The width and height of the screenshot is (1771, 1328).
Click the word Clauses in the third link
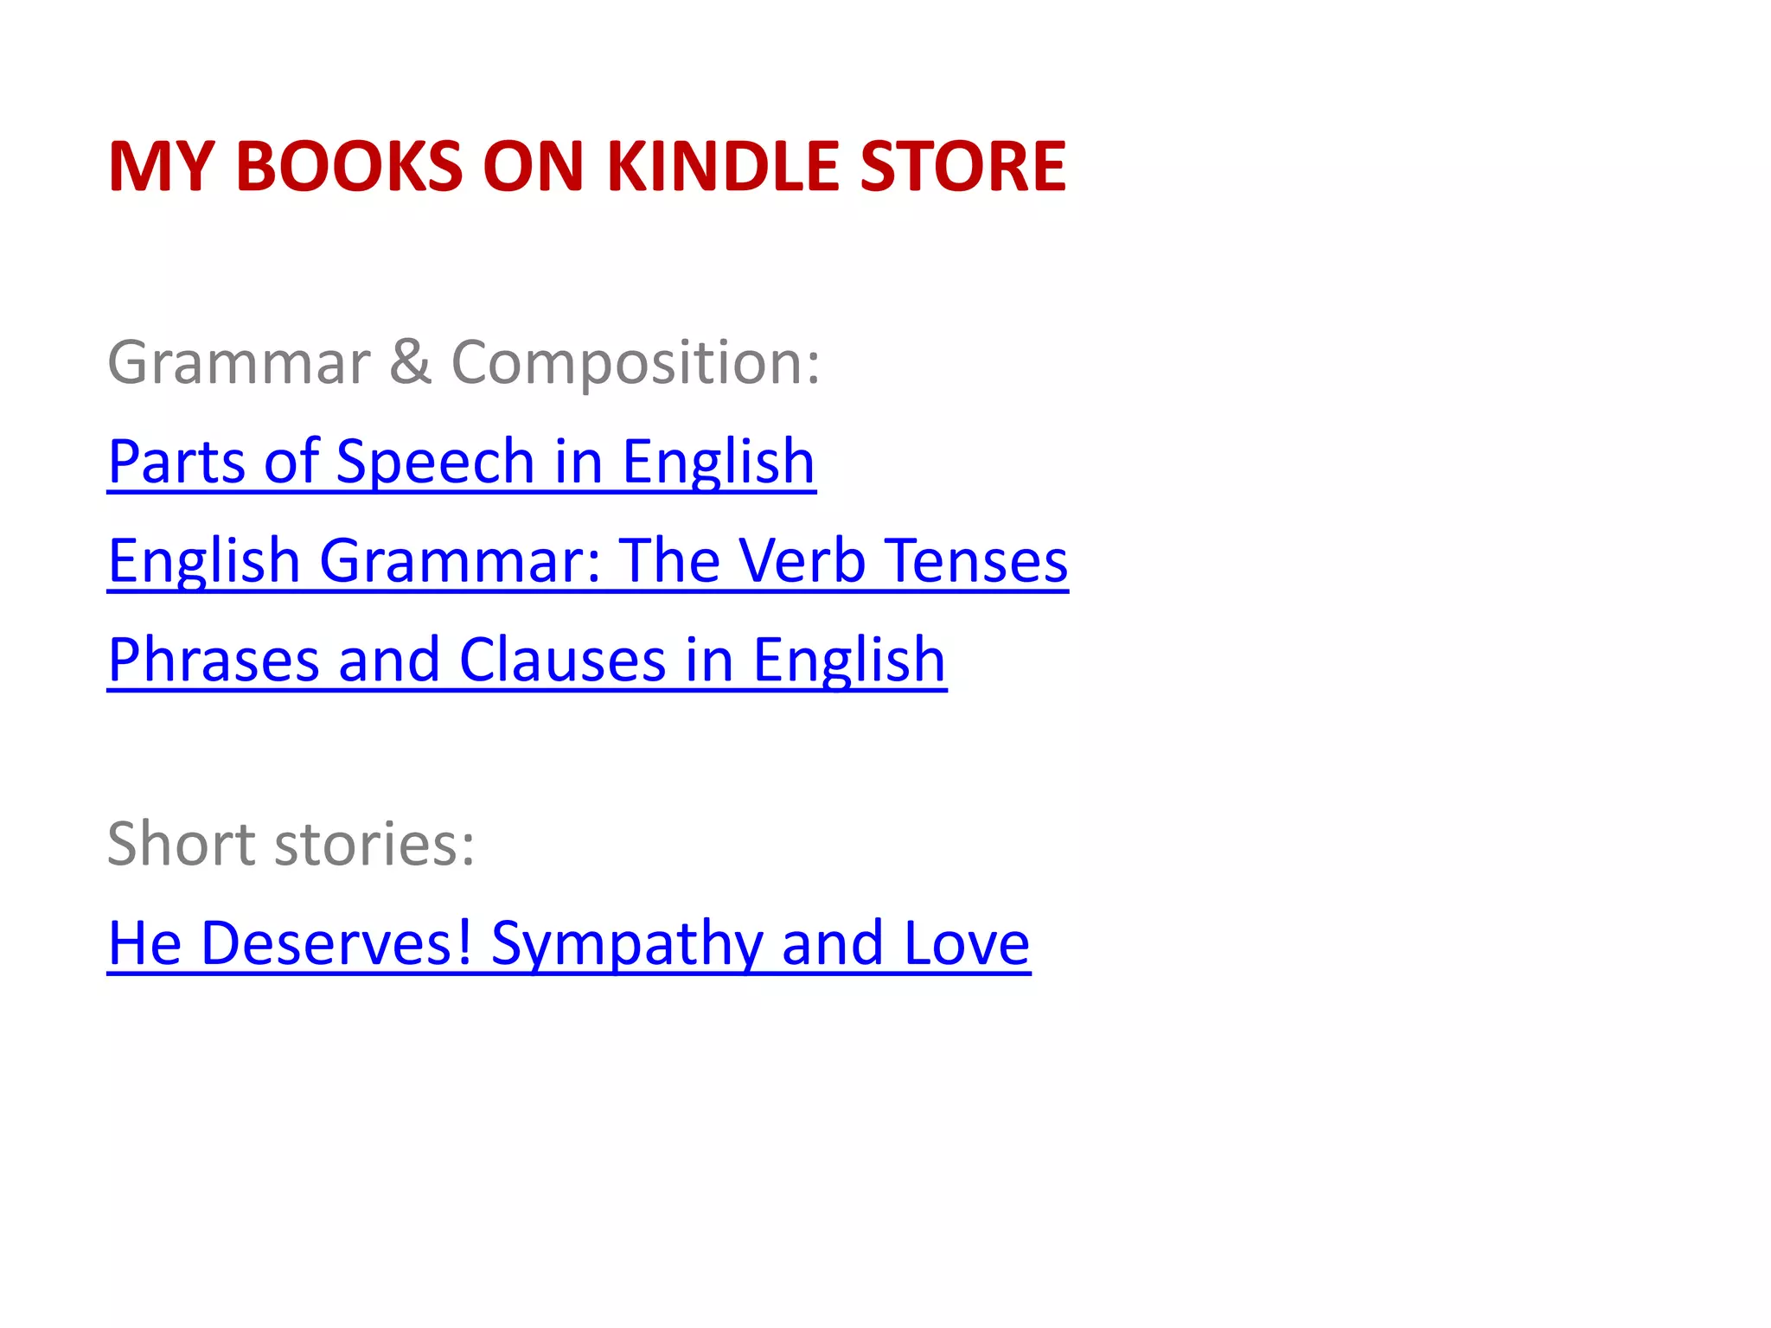(563, 661)
